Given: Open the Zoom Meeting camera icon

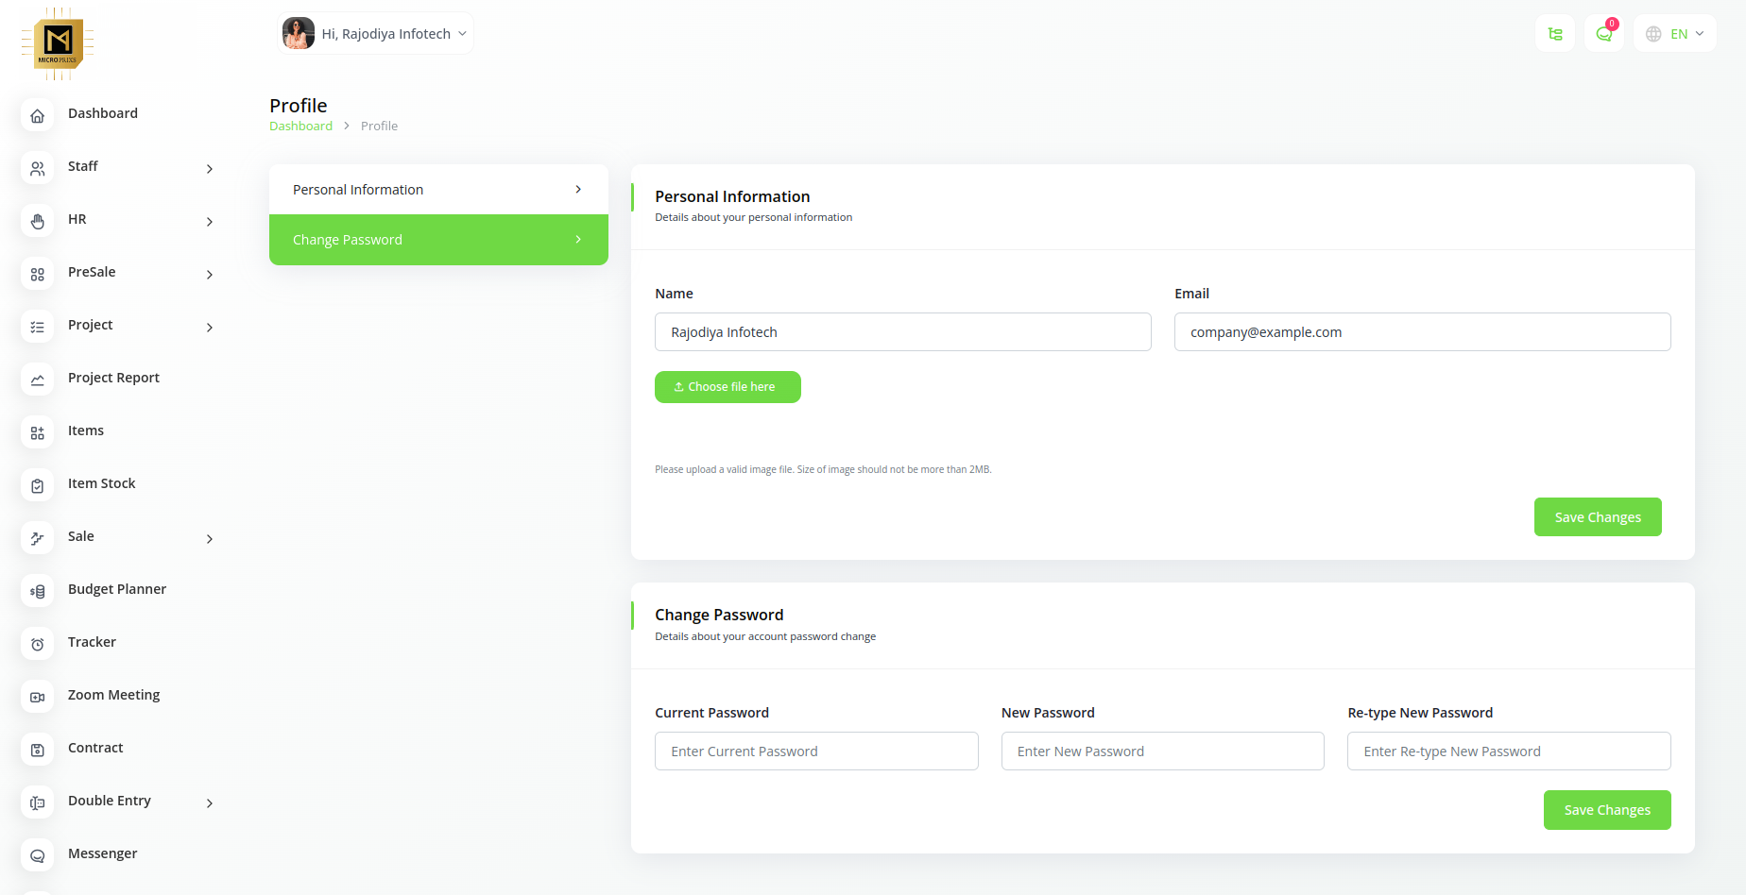Looking at the screenshot, I should (38, 698).
